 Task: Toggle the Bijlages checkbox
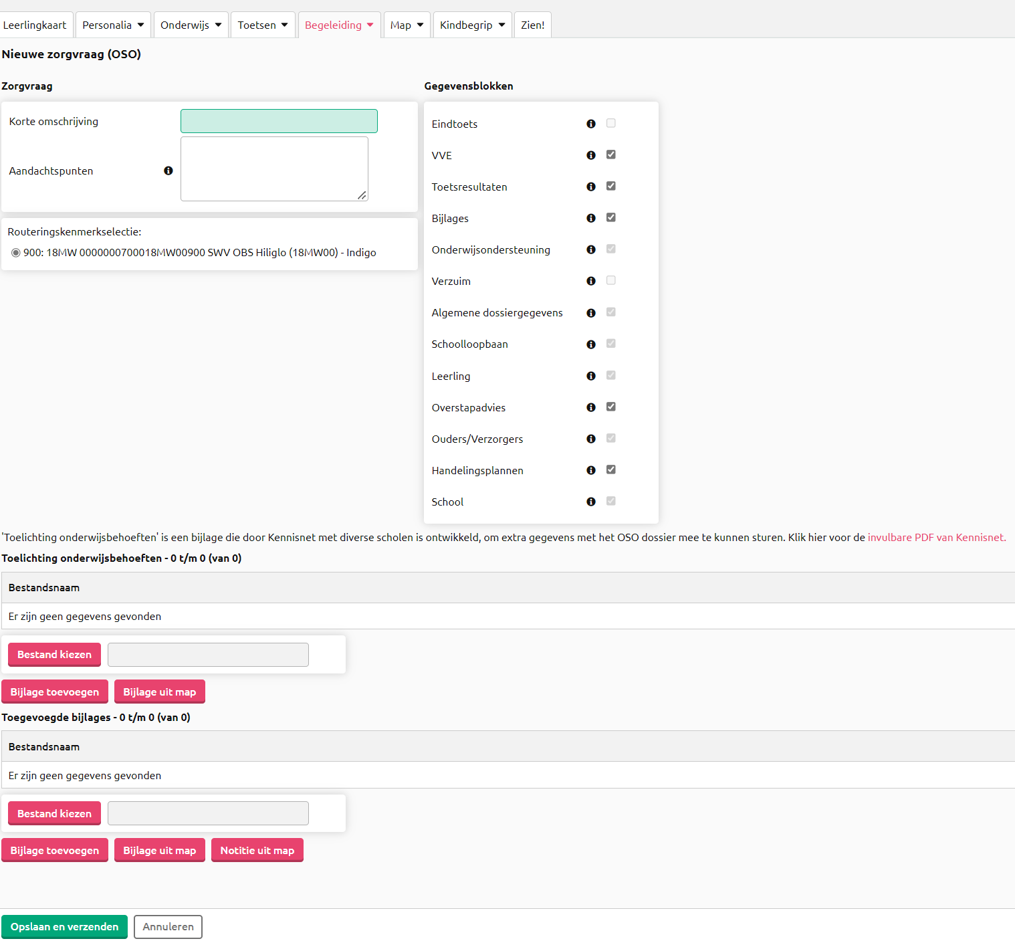pyautogui.click(x=611, y=217)
